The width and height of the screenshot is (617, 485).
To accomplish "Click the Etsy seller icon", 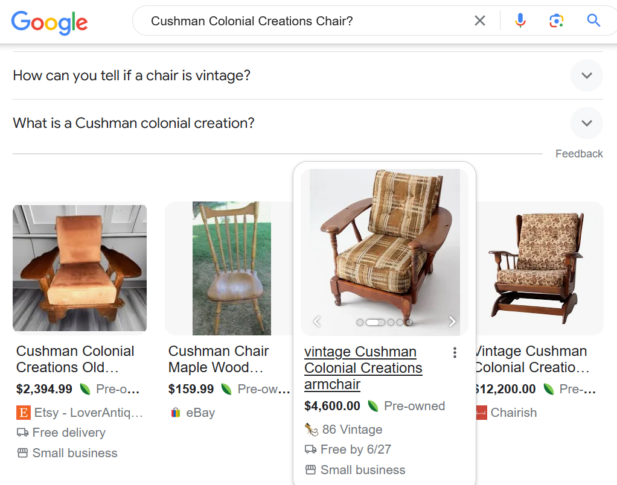I will coord(23,413).
